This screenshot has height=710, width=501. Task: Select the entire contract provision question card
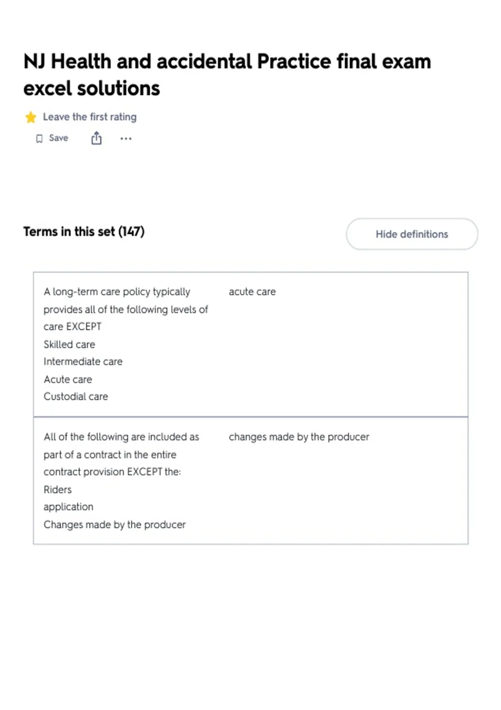250,481
